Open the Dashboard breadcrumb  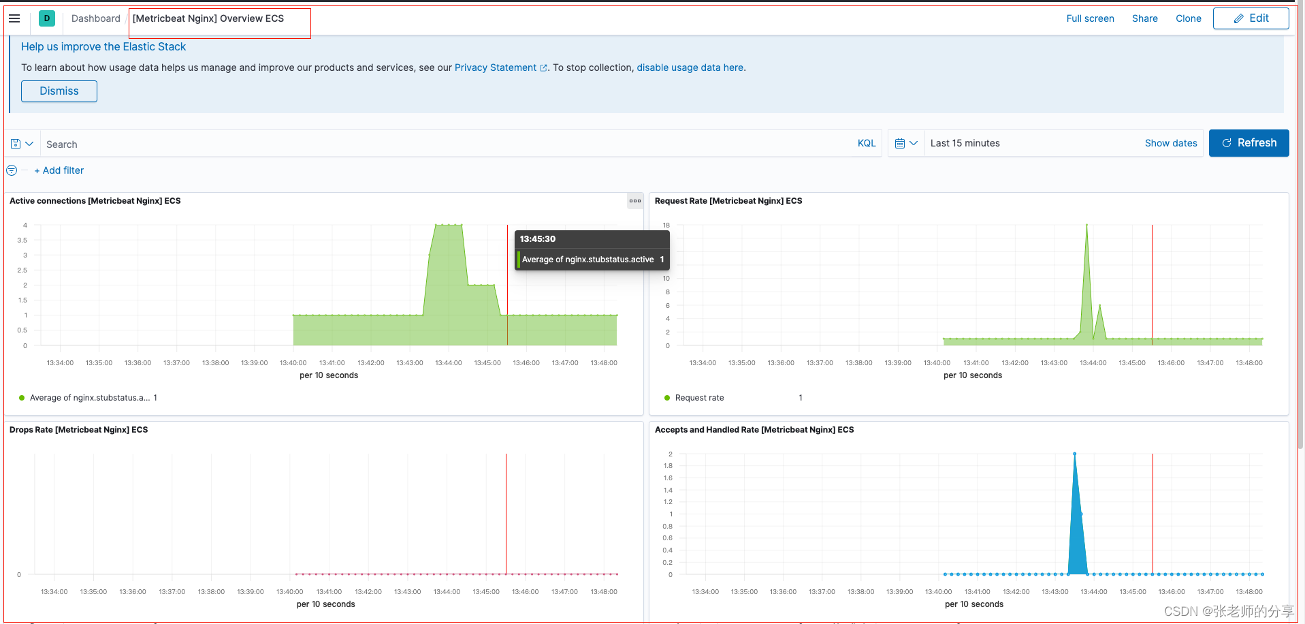coord(95,18)
